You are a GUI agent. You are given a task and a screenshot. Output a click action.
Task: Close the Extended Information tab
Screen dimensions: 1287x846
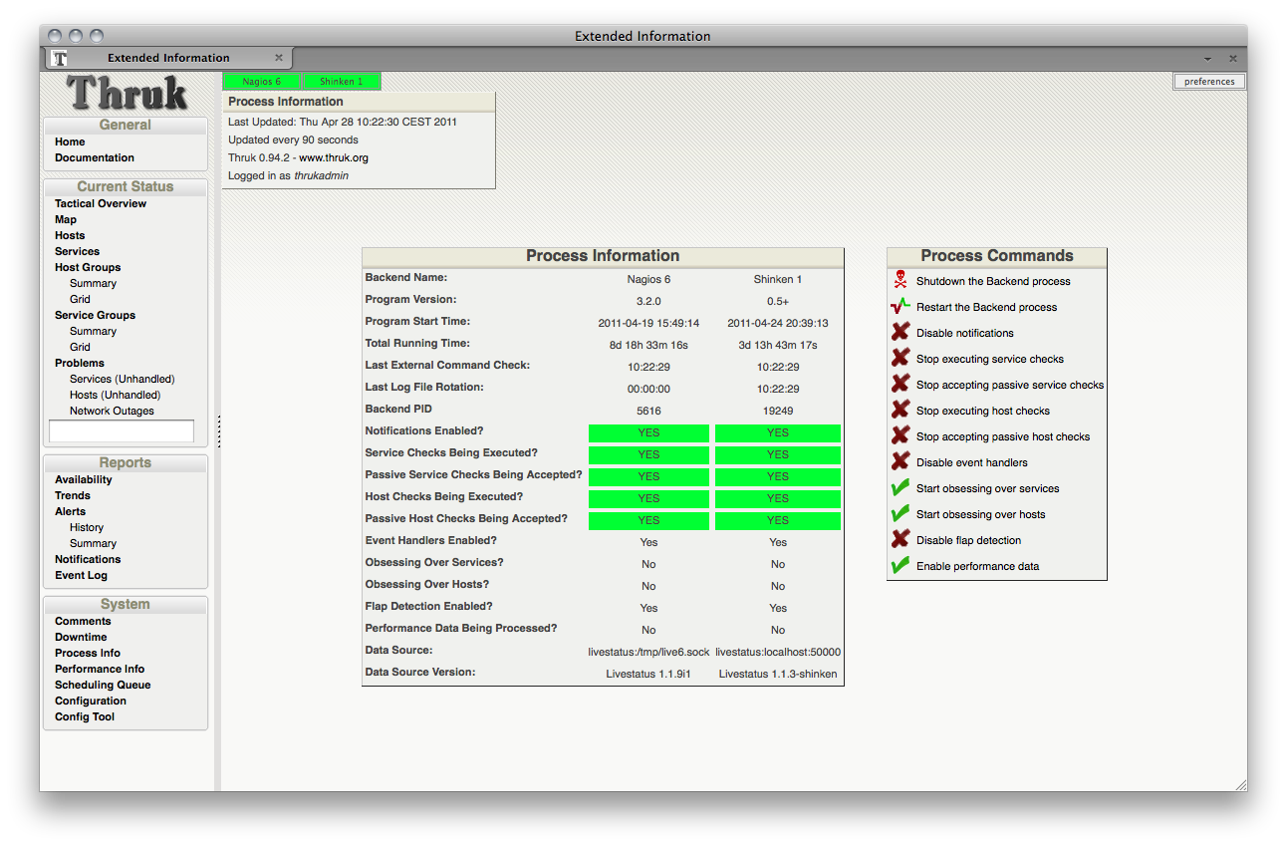pyautogui.click(x=279, y=58)
